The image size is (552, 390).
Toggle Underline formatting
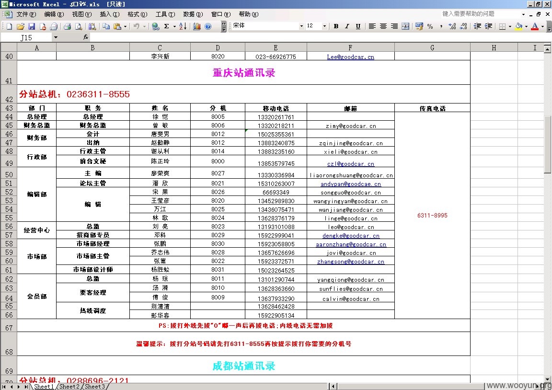[358, 26]
